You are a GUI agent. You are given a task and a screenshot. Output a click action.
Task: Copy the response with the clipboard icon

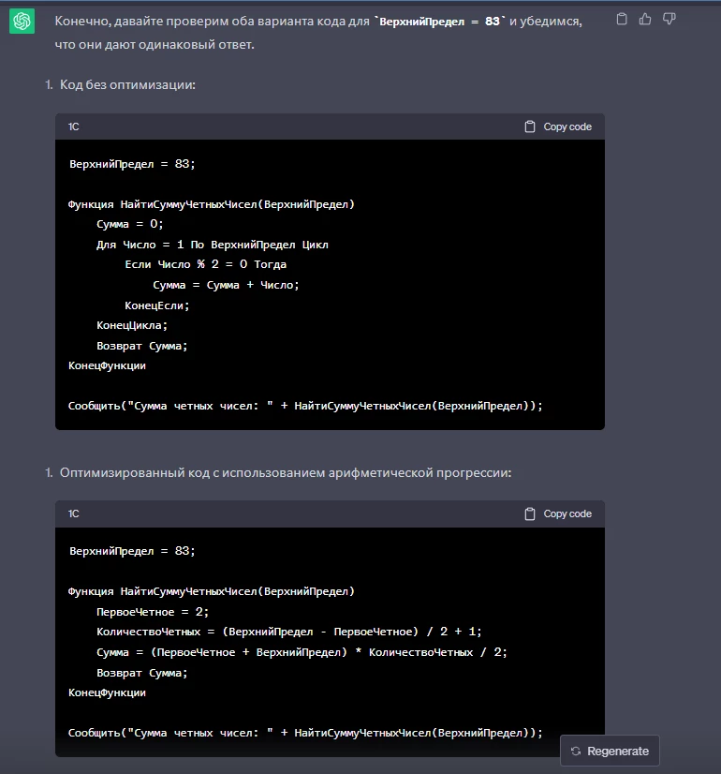(622, 20)
